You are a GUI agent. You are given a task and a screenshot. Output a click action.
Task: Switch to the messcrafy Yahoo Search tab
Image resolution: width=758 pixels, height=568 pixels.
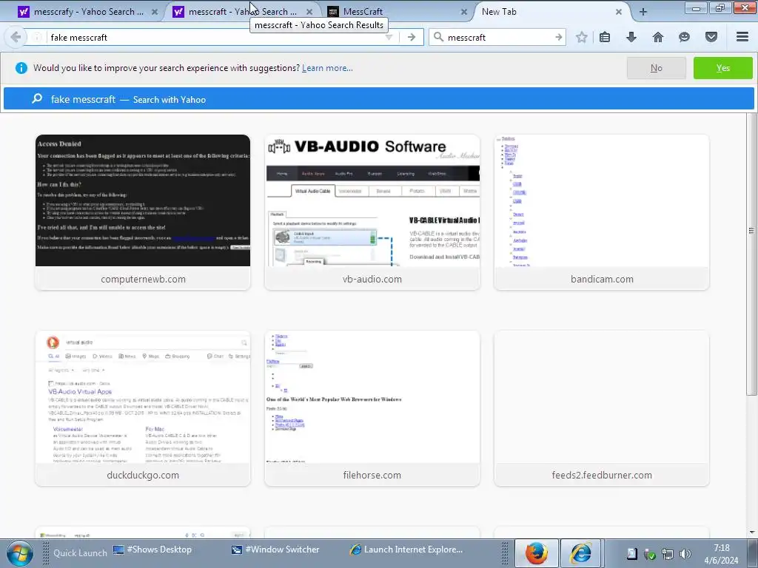[89, 12]
